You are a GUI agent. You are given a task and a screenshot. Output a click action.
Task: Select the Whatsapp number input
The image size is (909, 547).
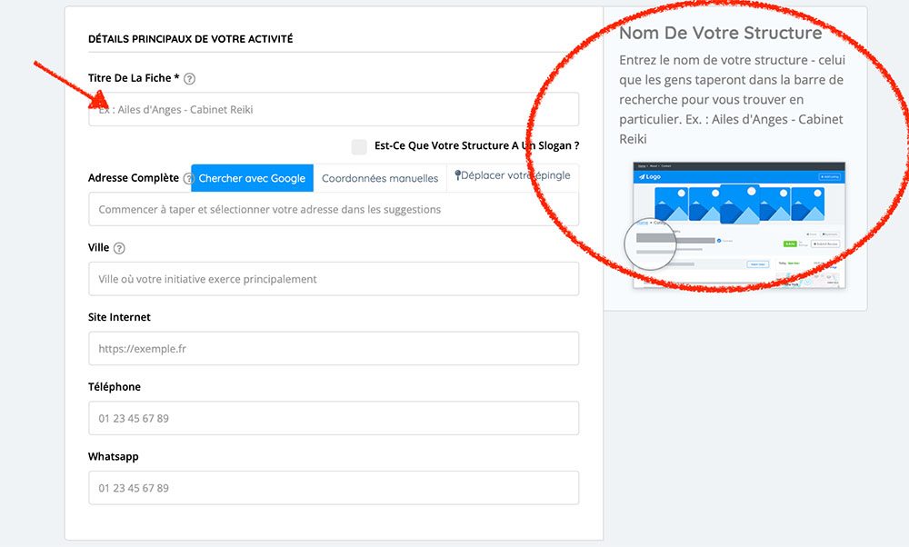[x=333, y=488]
